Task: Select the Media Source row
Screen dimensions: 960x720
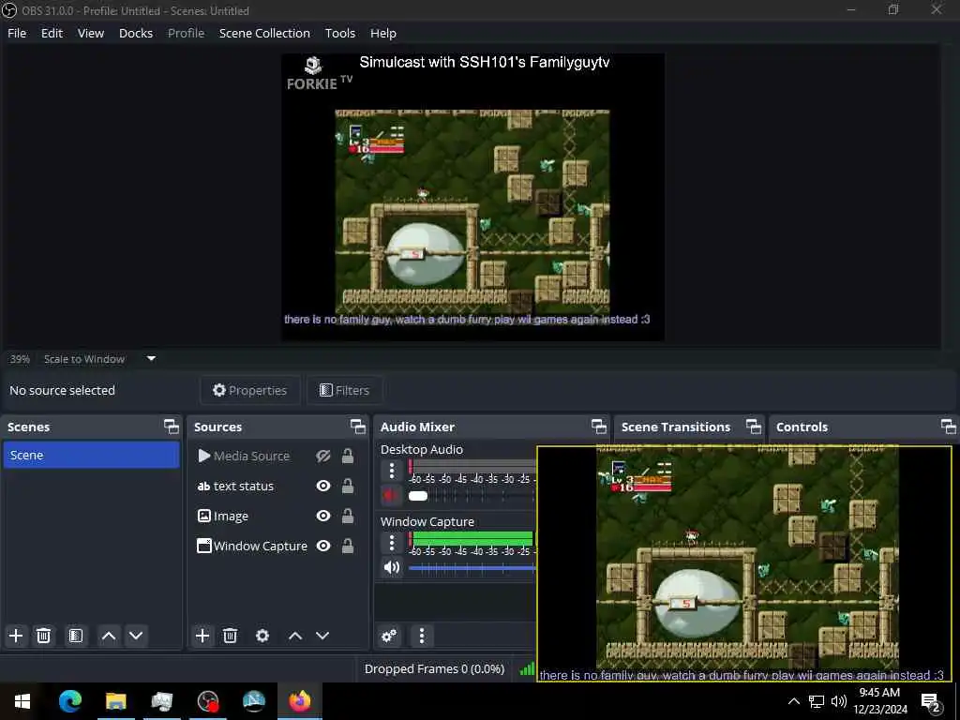Action: (x=277, y=457)
